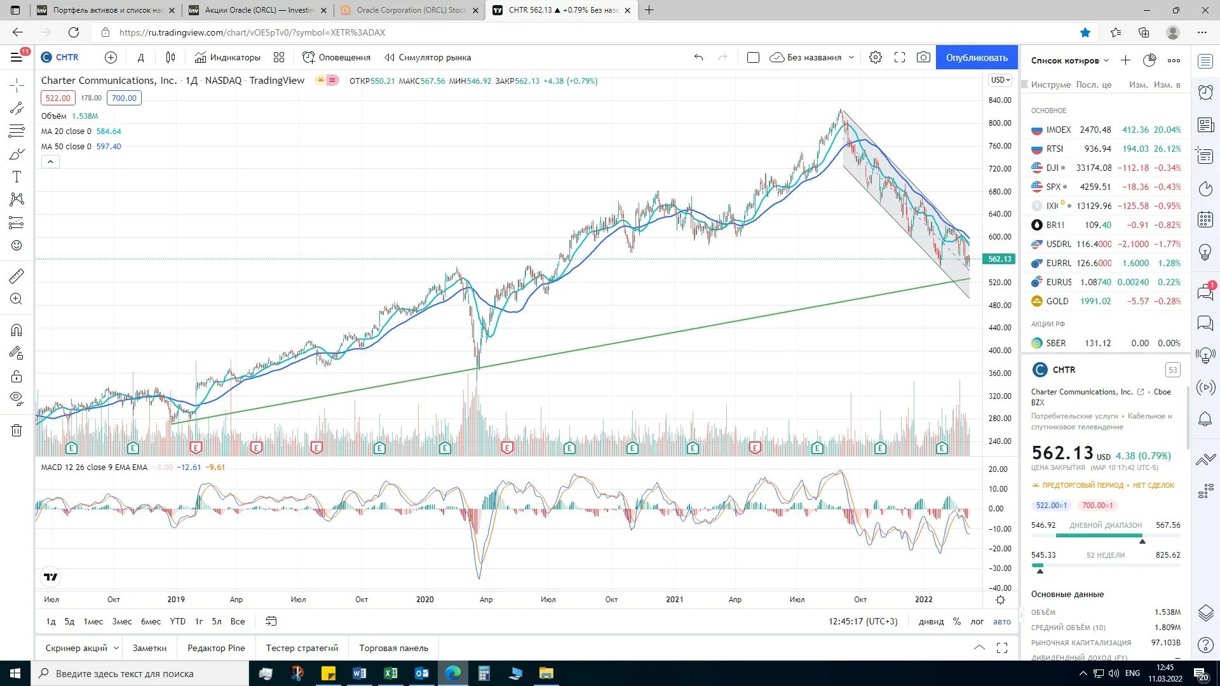Open the ruler measure tool
This screenshot has width=1220, height=686.
[x=17, y=276]
